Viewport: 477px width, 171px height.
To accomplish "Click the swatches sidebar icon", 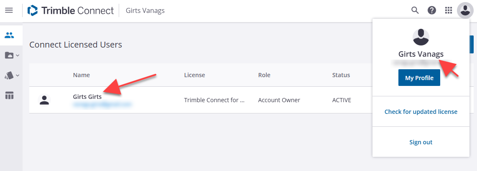I will tap(9, 75).
